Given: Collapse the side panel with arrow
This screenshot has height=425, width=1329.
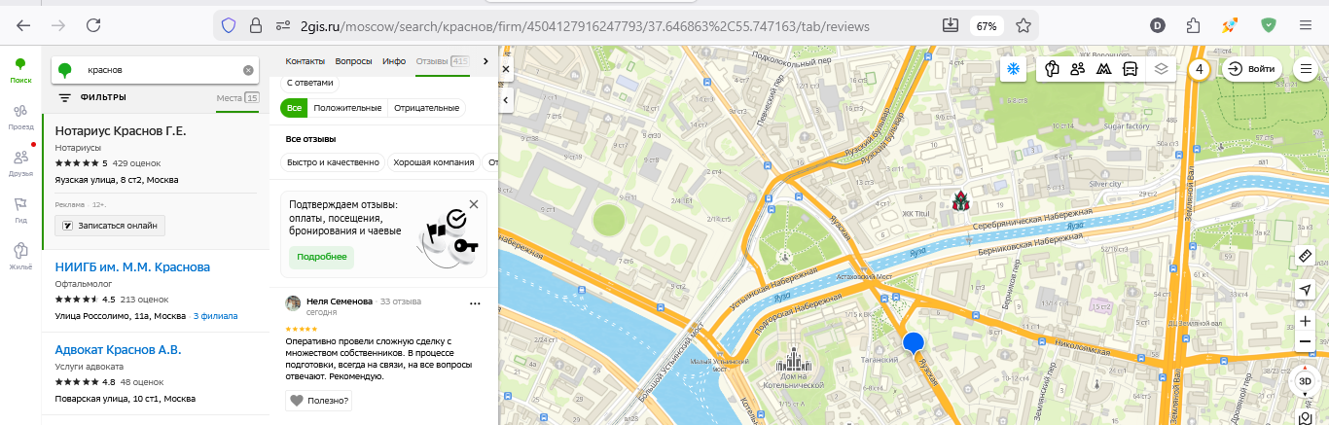Looking at the screenshot, I should click(506, 99).
